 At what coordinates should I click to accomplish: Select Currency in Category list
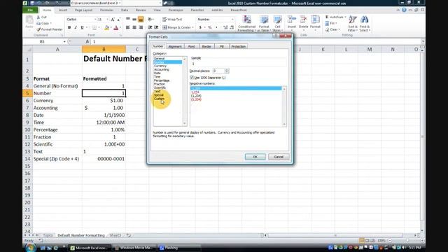pos(160,66)
